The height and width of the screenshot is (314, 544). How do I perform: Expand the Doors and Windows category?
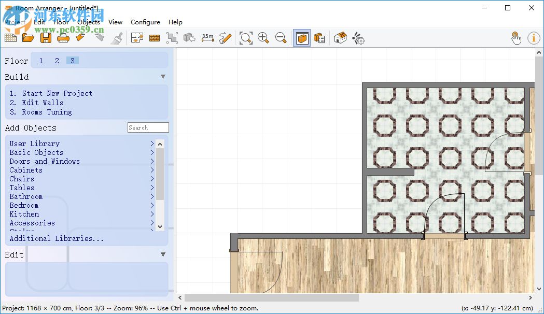[45, 161]
